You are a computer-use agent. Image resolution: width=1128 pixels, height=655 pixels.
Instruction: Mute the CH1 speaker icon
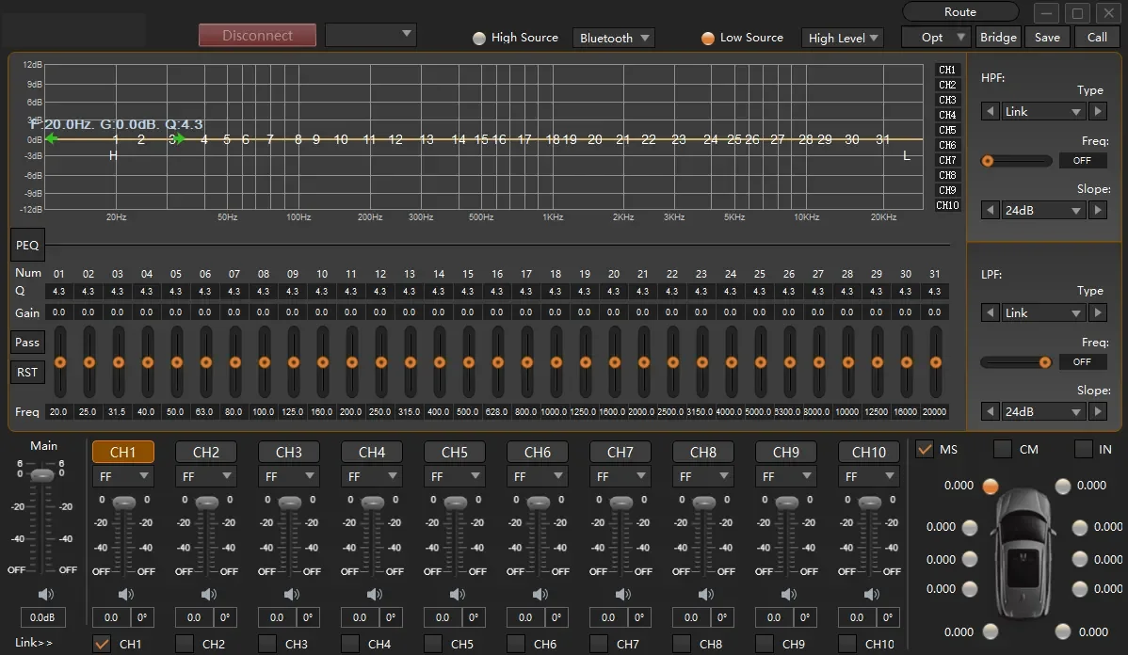click(125, 594)
